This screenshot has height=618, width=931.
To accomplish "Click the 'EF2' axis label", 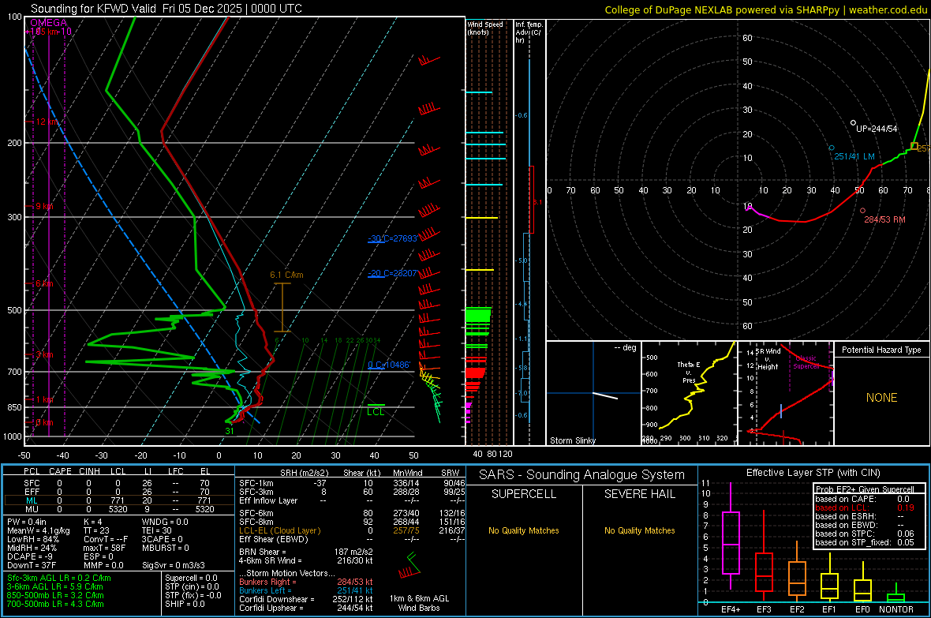I will point(797,609).
